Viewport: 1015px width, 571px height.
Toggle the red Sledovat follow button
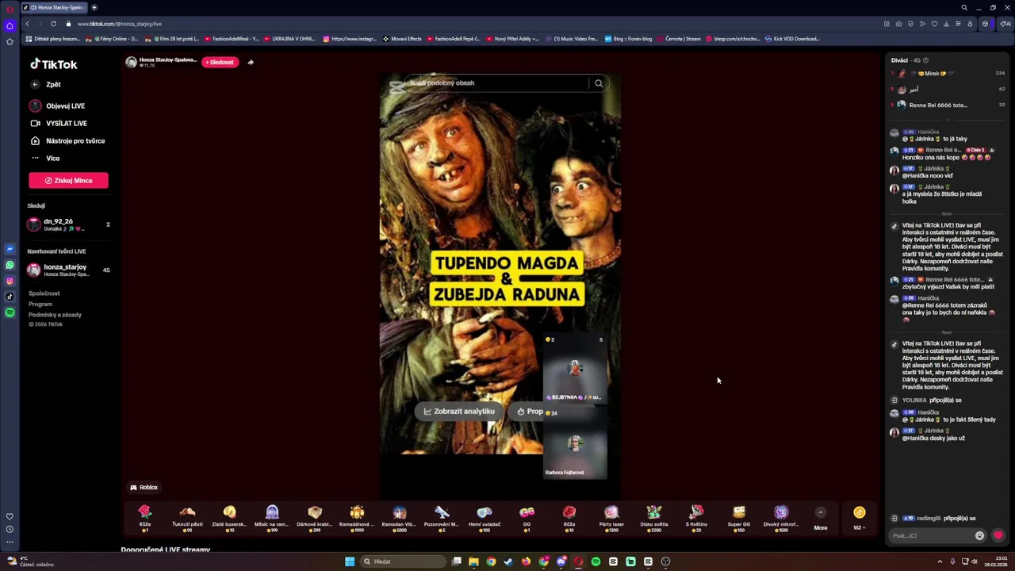point(220,62)
